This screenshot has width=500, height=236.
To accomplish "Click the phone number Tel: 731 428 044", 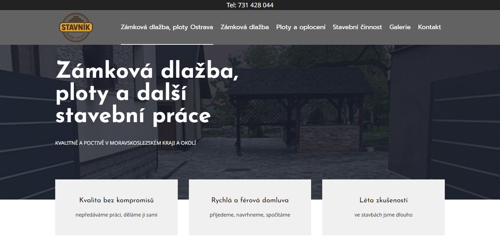I will tap(250, 5).
